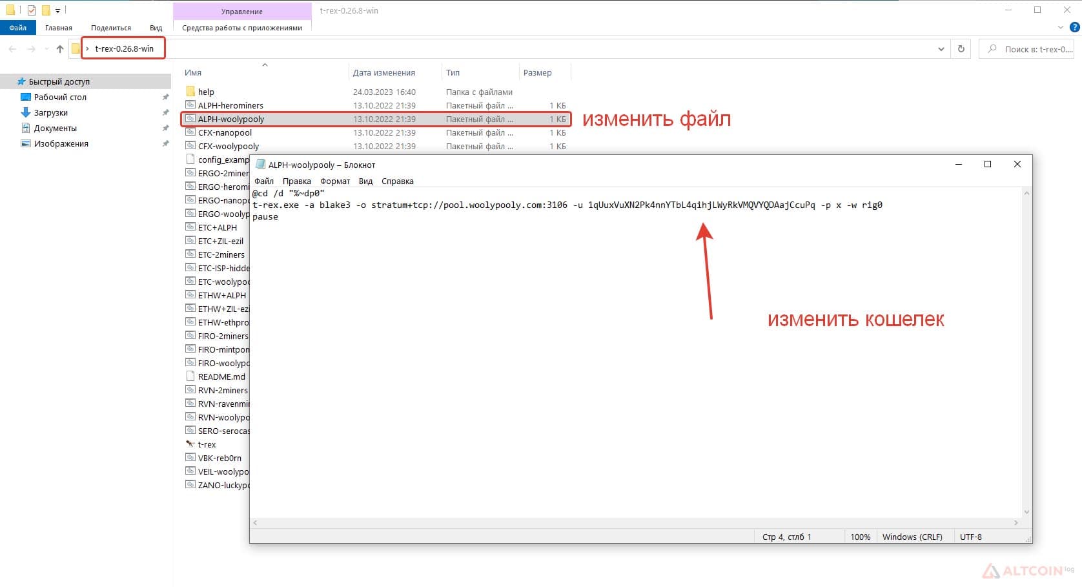This screenshot has height=587, width=1082.
Task: Click Notepad vertical scrollbar down arrow
Action: [1026, 512]
